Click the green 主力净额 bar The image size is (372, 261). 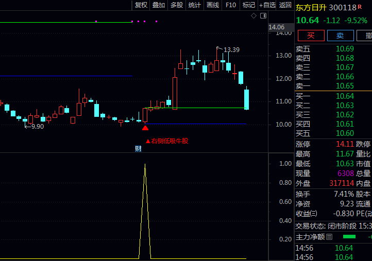349,237
